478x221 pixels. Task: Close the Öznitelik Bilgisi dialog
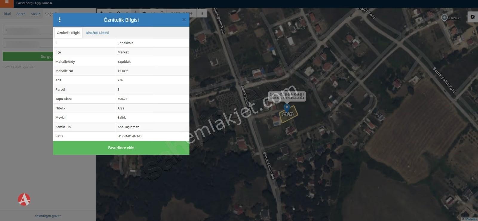pyautogui.click(x=184, y=20)
